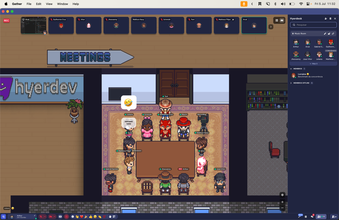
Task: Open the Help menu
Action: [76, 4]
